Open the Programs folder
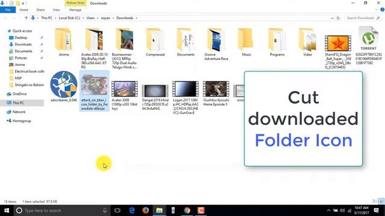 [277, 42]
